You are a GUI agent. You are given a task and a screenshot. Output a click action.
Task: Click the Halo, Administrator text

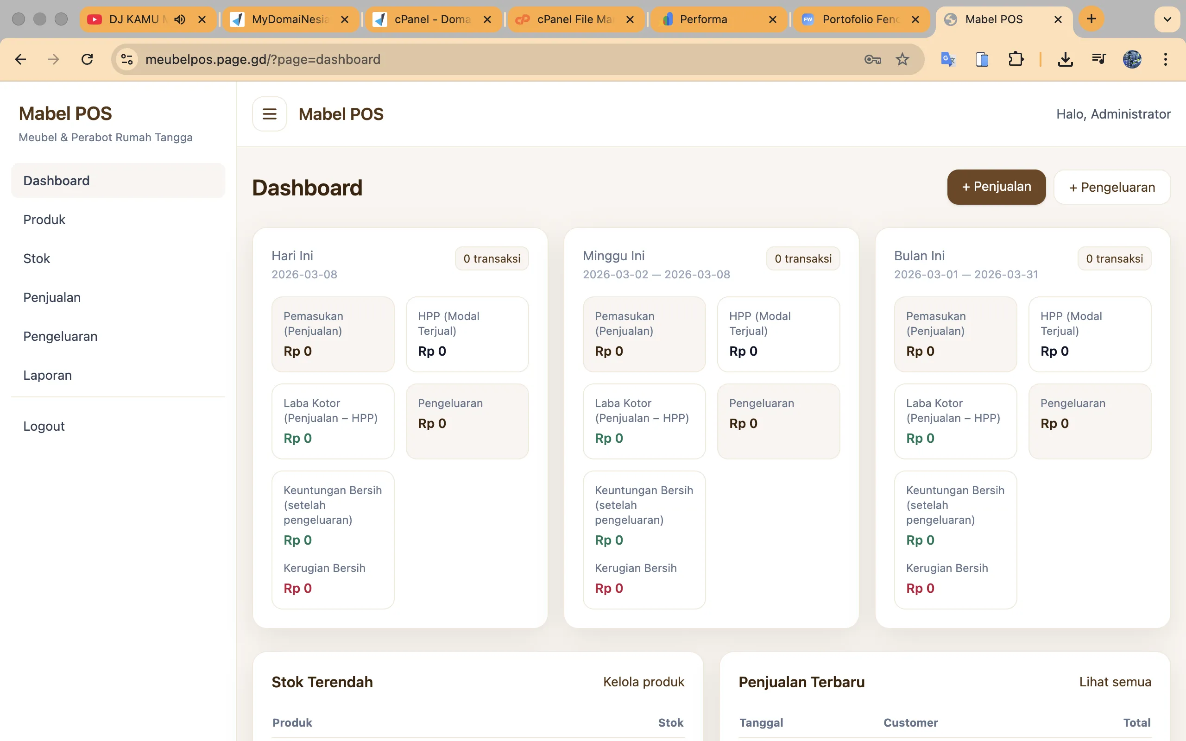click(1113, 114)
